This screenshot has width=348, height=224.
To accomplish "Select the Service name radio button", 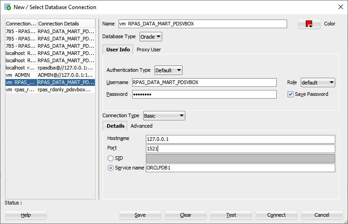I will tap(110, 168).
